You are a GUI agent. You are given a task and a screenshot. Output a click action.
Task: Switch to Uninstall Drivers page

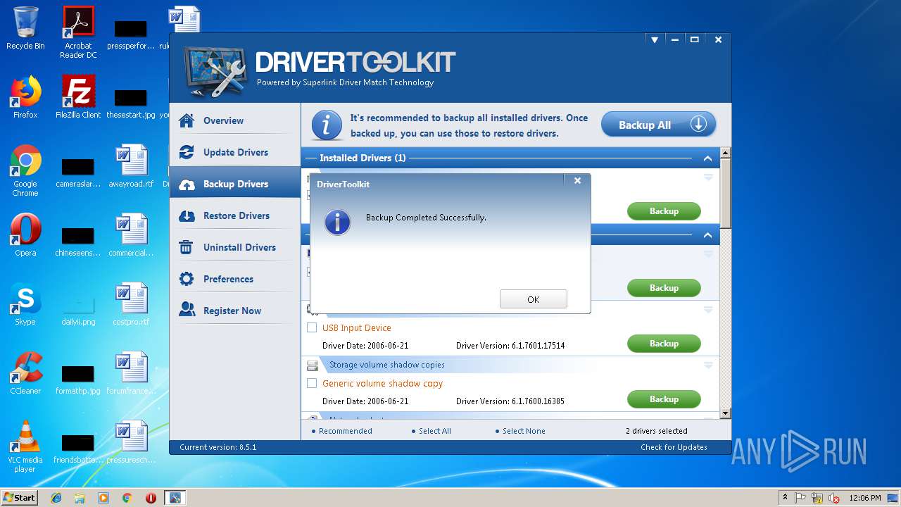pyautogui.click(x=234, y=247)
